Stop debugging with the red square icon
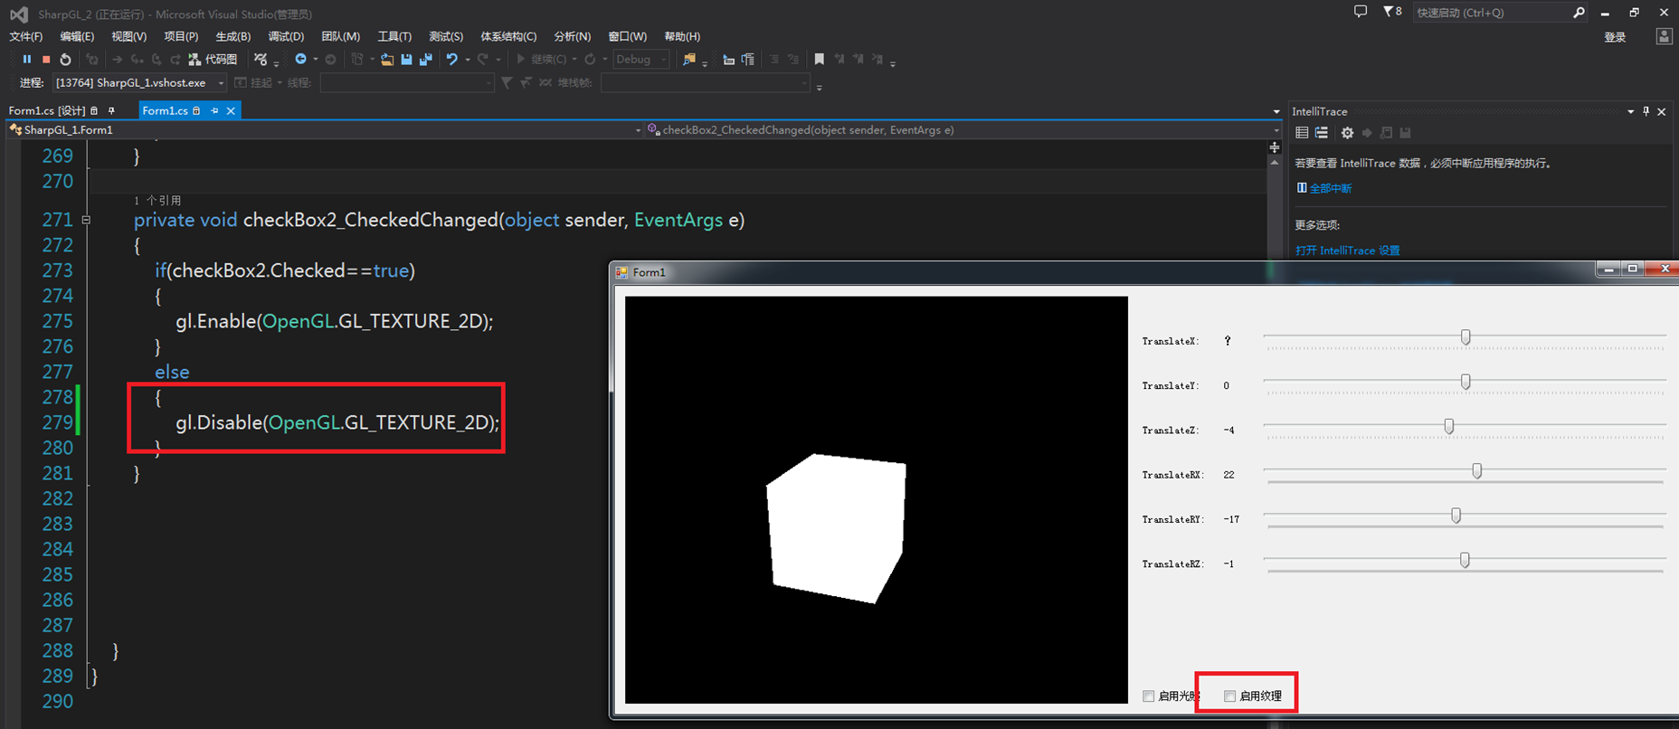The height and width of the screenshot is (729, 1679). pos(46,60)
